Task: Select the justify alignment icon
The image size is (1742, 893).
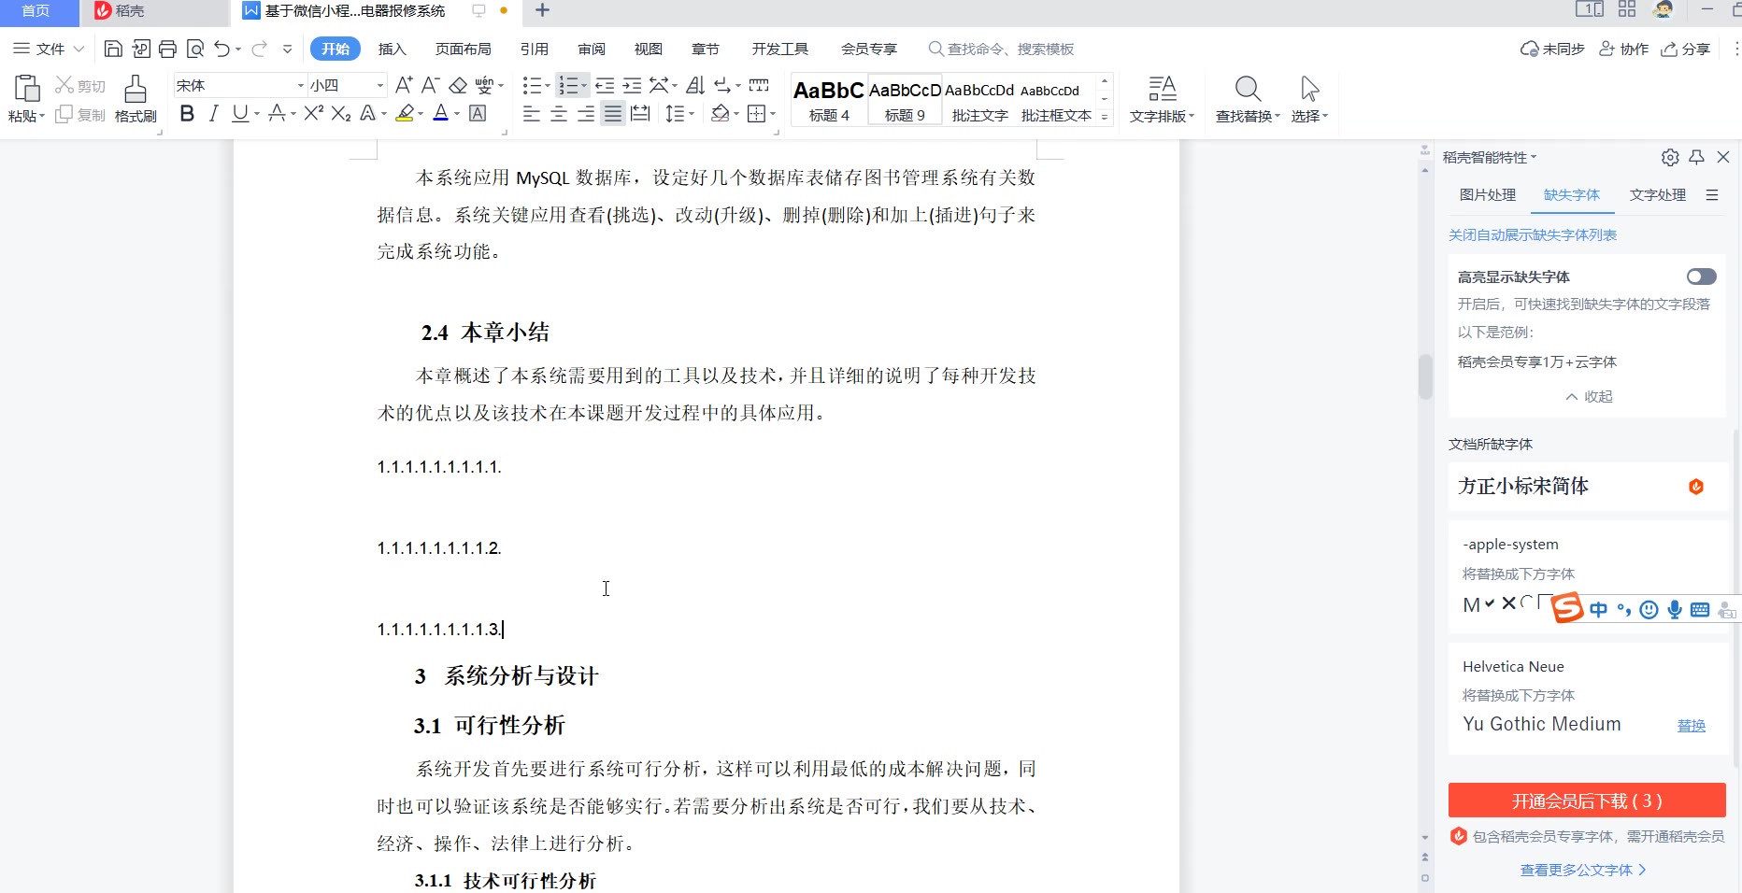Action: coord(612,114)
